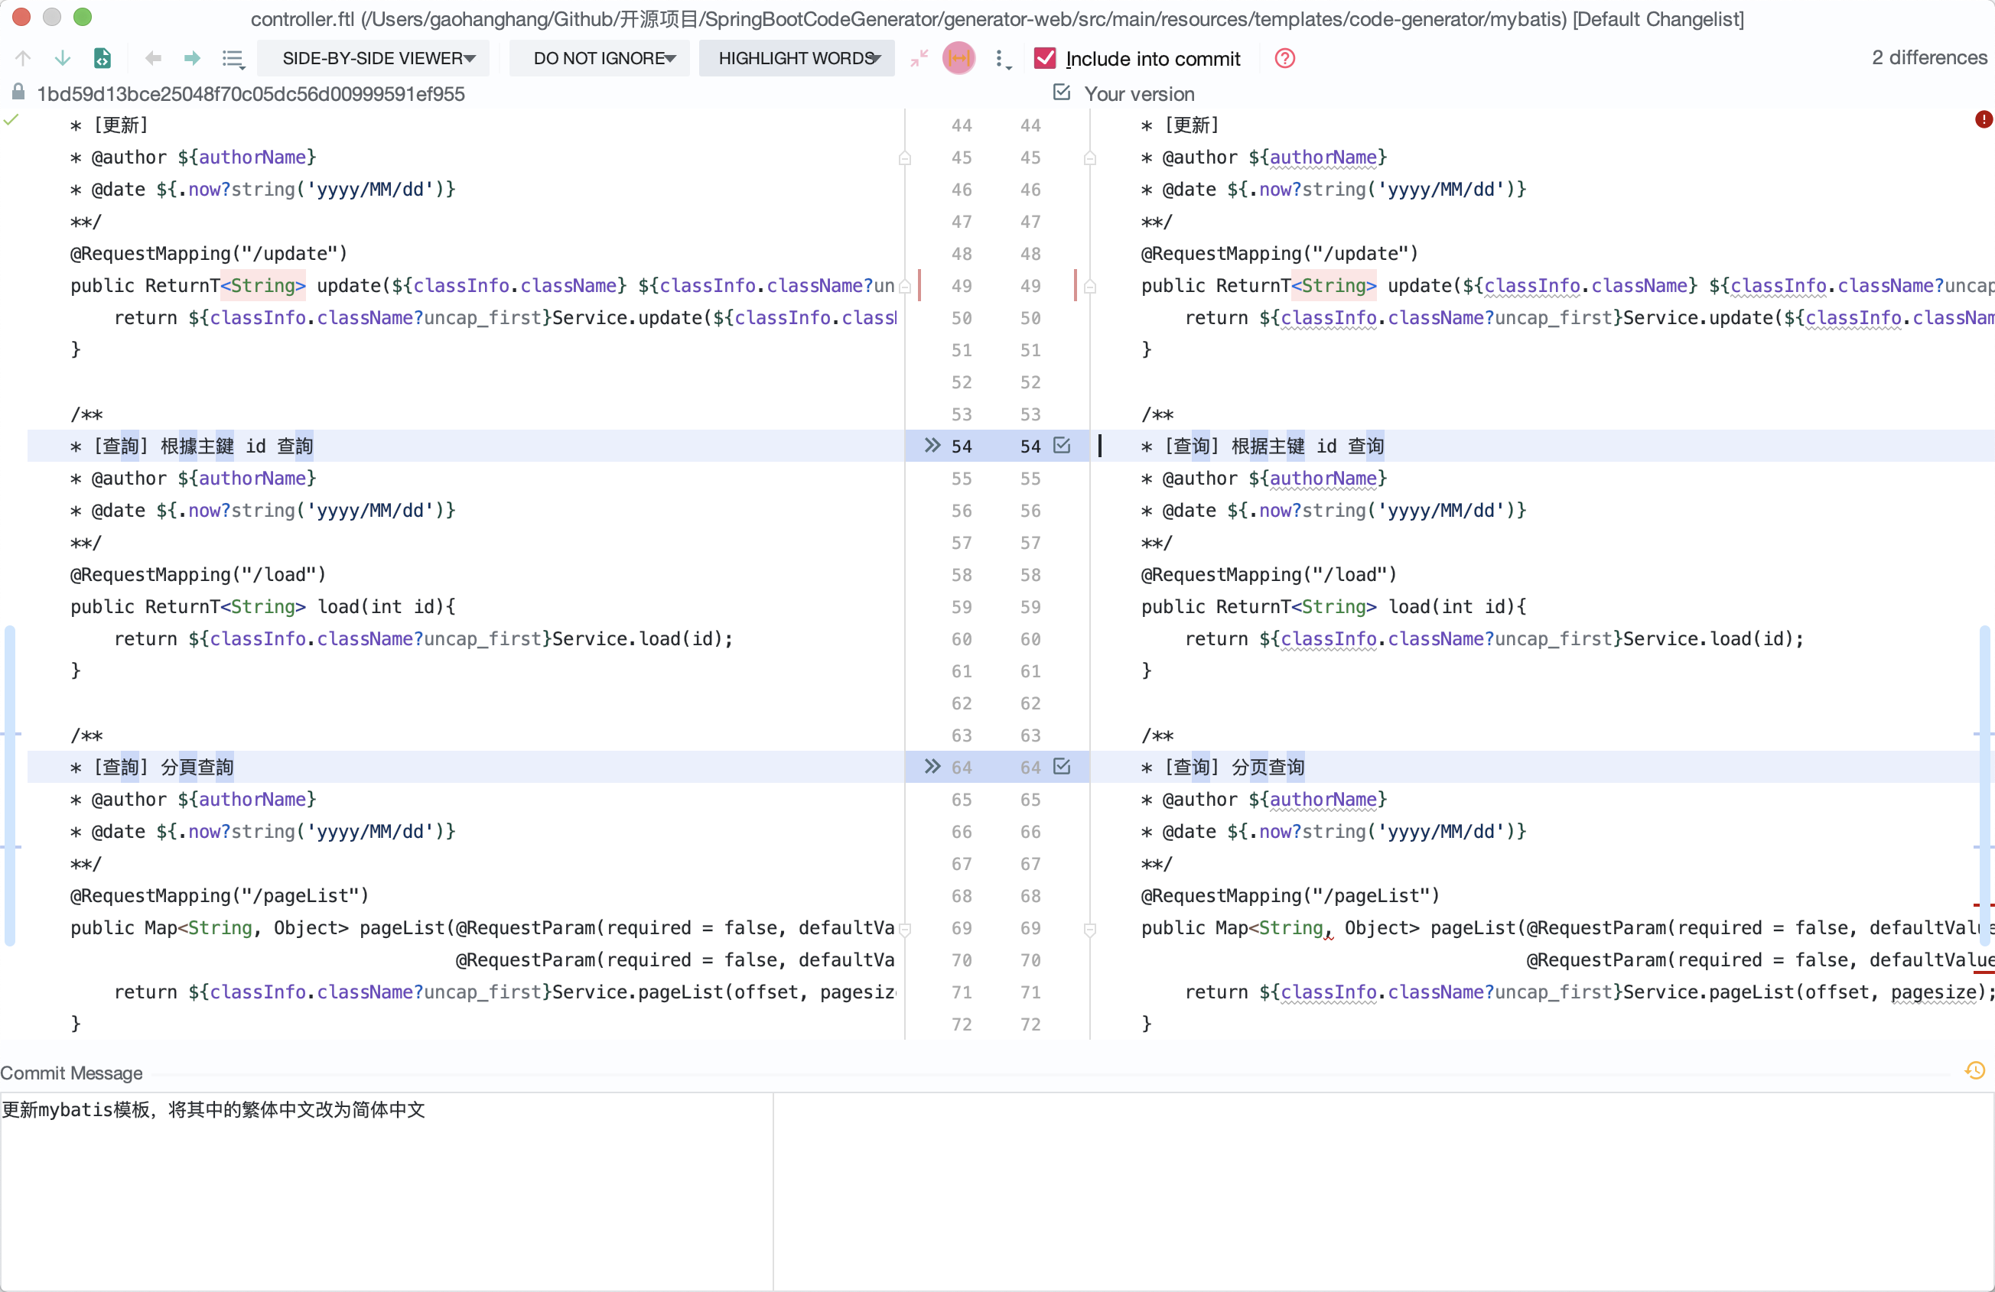Viewport: 1995px width, 1292px height.
Task: Click inside the commit message text field
Action: 386,1190
